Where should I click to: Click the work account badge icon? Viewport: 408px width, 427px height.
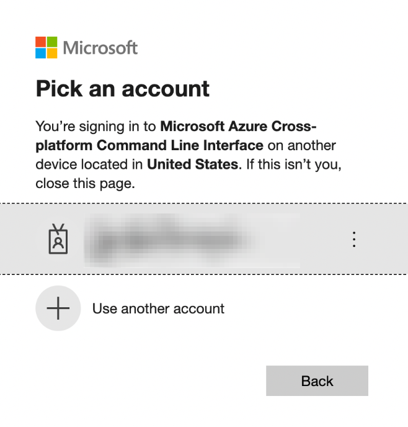click(x=58, y=239)
